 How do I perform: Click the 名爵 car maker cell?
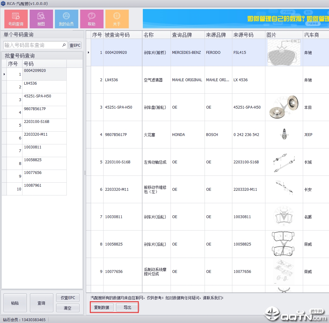pos(316,217)
